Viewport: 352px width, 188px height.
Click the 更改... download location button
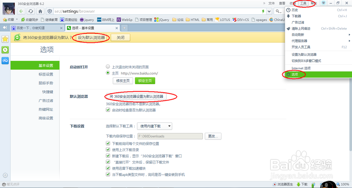point(213,136)
